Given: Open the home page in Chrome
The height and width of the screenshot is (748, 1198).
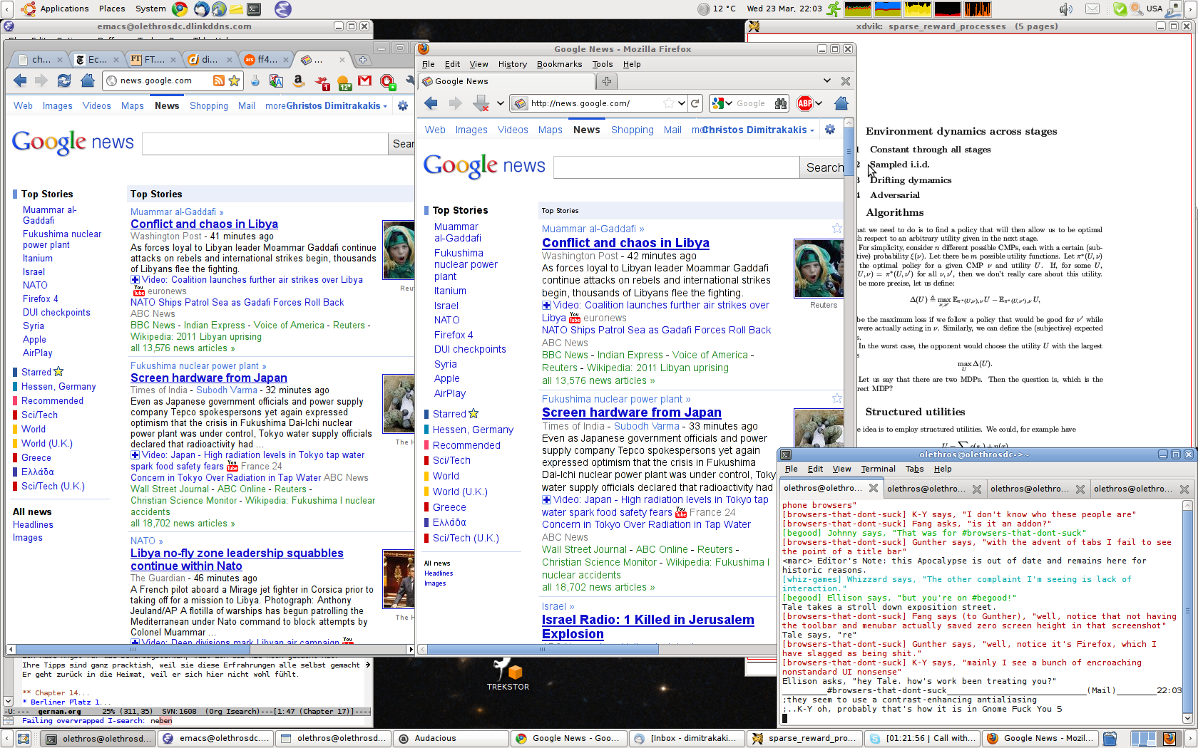Looking at the screenshot, I should pos(87,80).
